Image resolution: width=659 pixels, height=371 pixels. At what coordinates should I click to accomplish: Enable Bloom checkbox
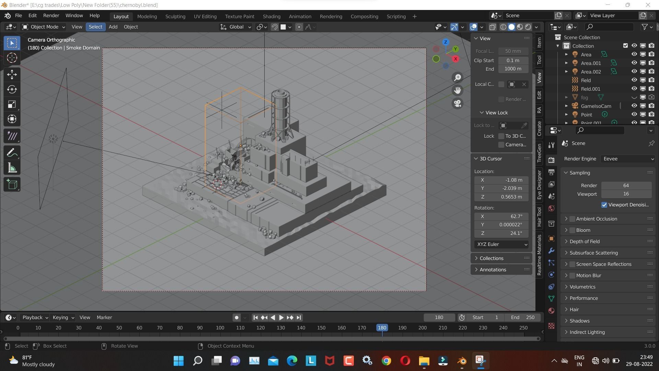572,230
